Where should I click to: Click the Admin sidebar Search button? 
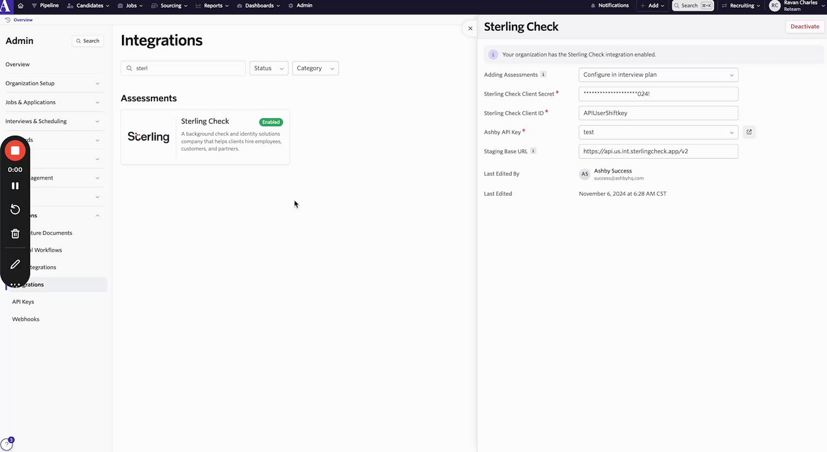coord(87,41)
